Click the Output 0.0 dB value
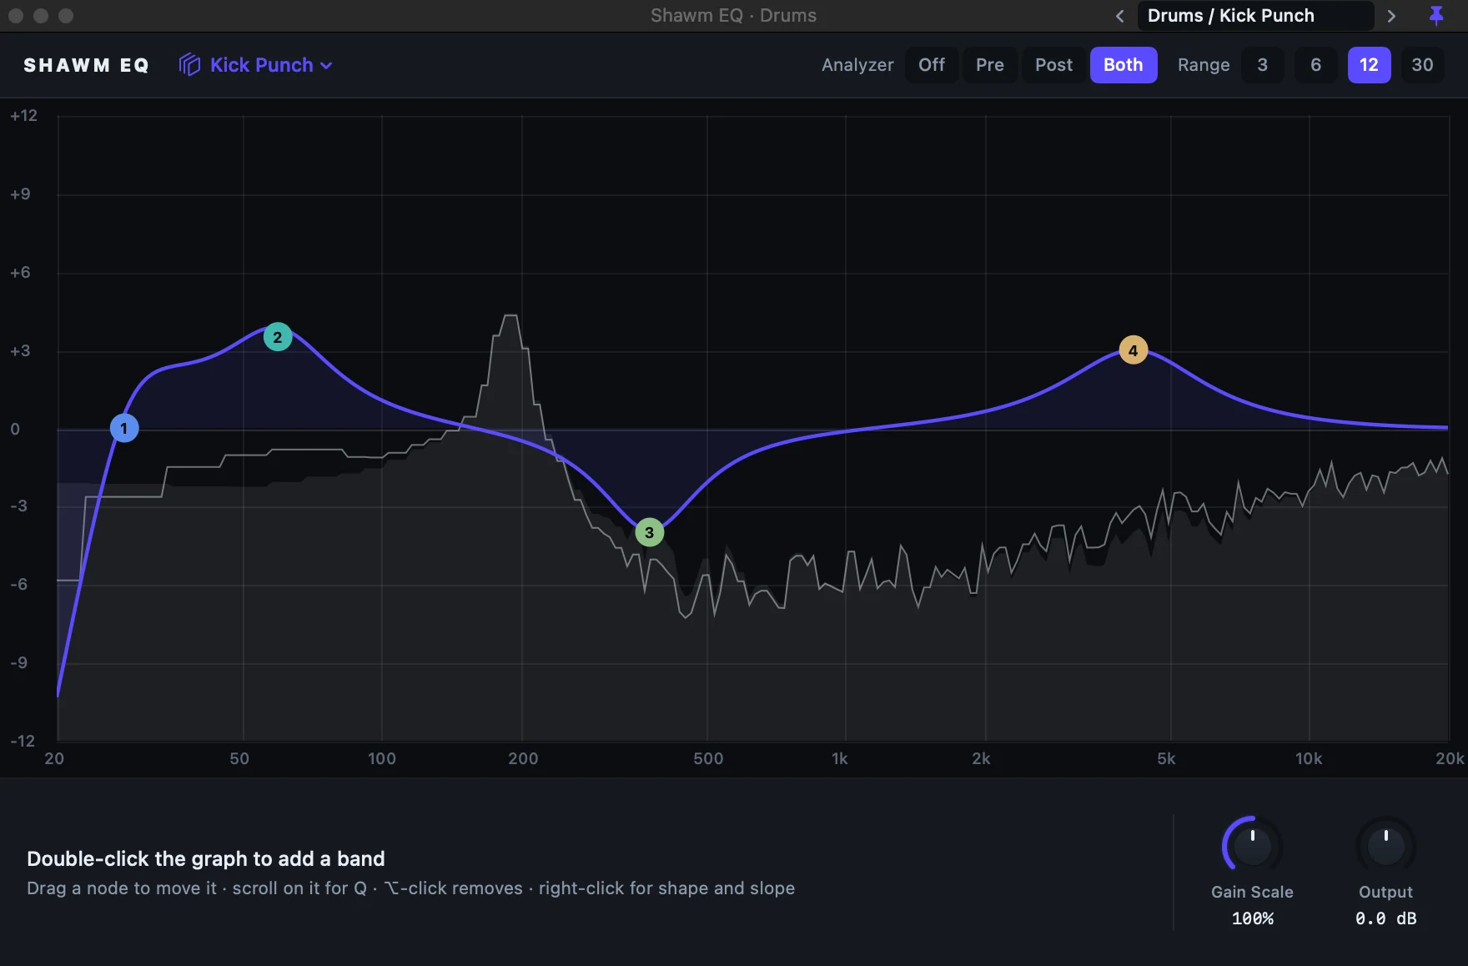The width and height of the screenshot is (1468, 966). 1385,918
